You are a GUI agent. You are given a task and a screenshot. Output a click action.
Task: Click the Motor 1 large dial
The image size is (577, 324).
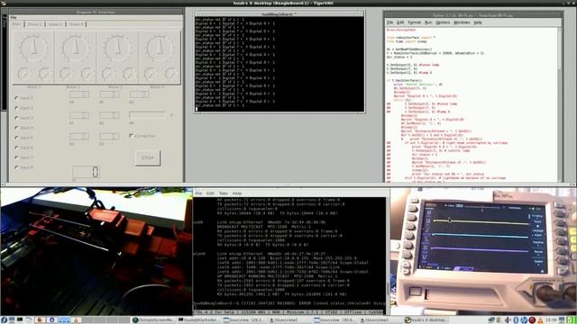click(x=33, y=48)
